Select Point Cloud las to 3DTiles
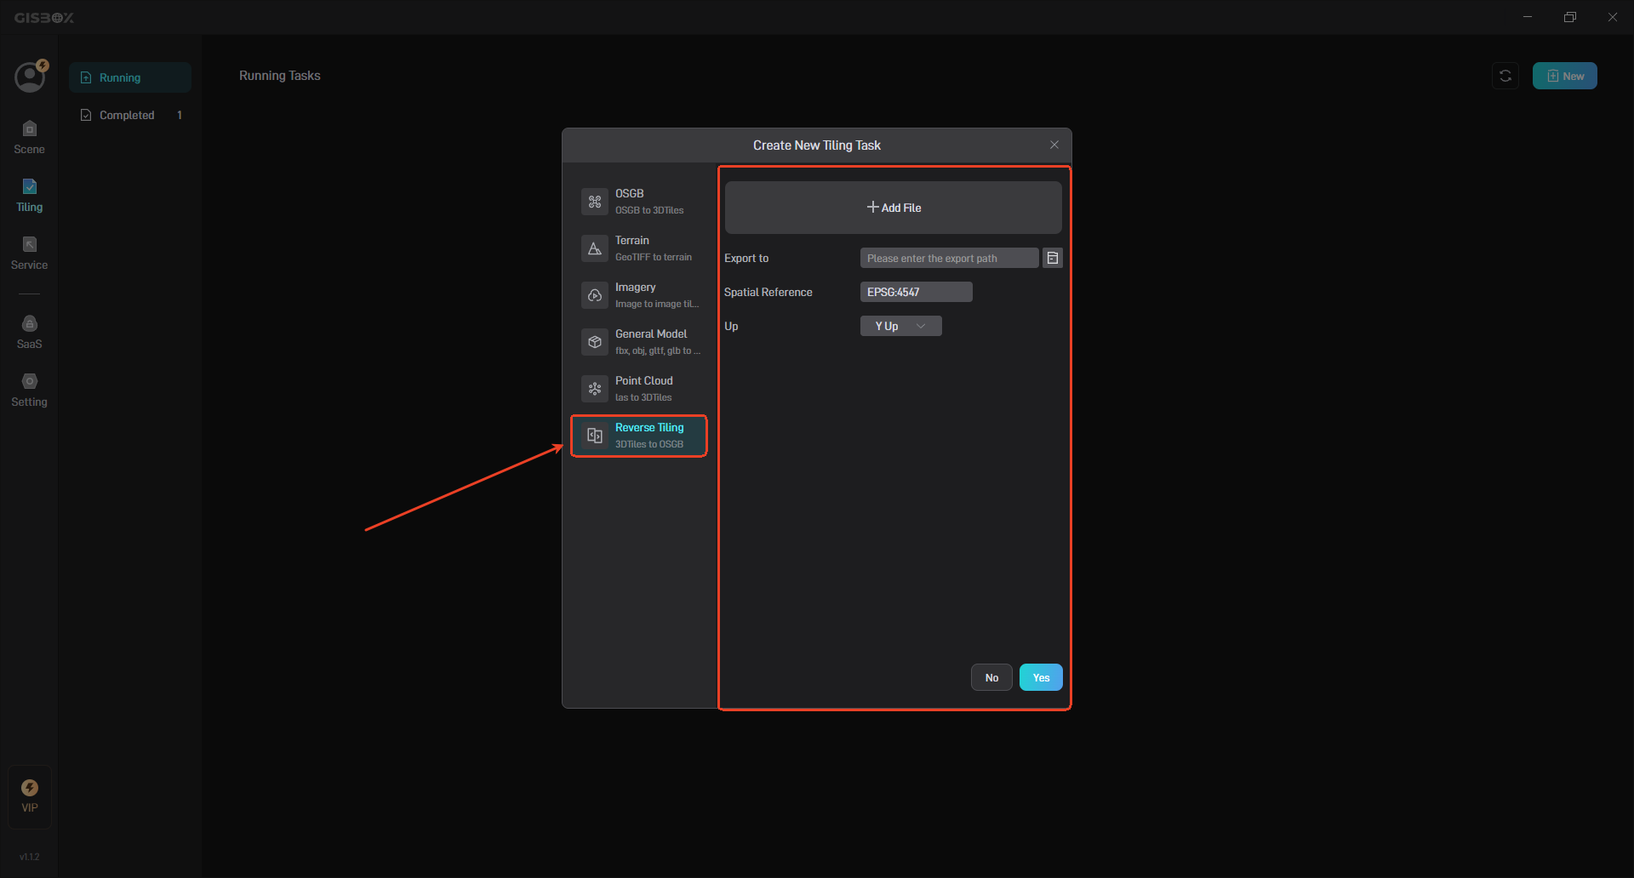Viewport: 1634px width, 878px height. pyautogui.click(x=639, y=389)
